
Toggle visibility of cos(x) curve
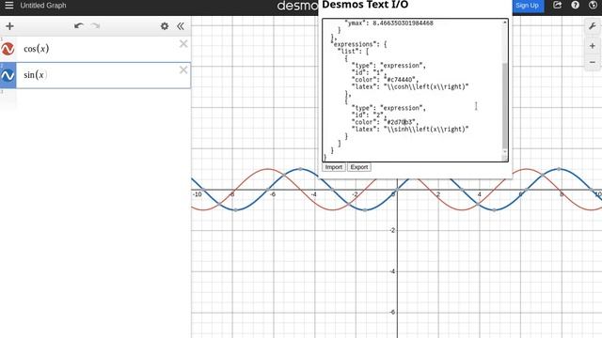[x=8, y=49]
